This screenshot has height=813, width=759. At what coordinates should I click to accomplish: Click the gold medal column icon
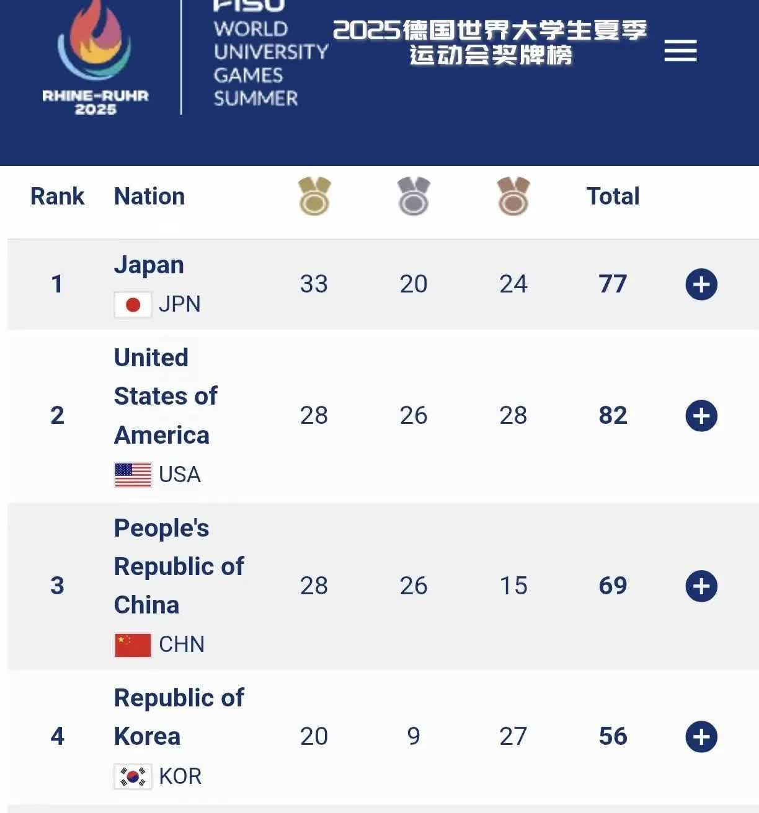(x=314, y=196)
